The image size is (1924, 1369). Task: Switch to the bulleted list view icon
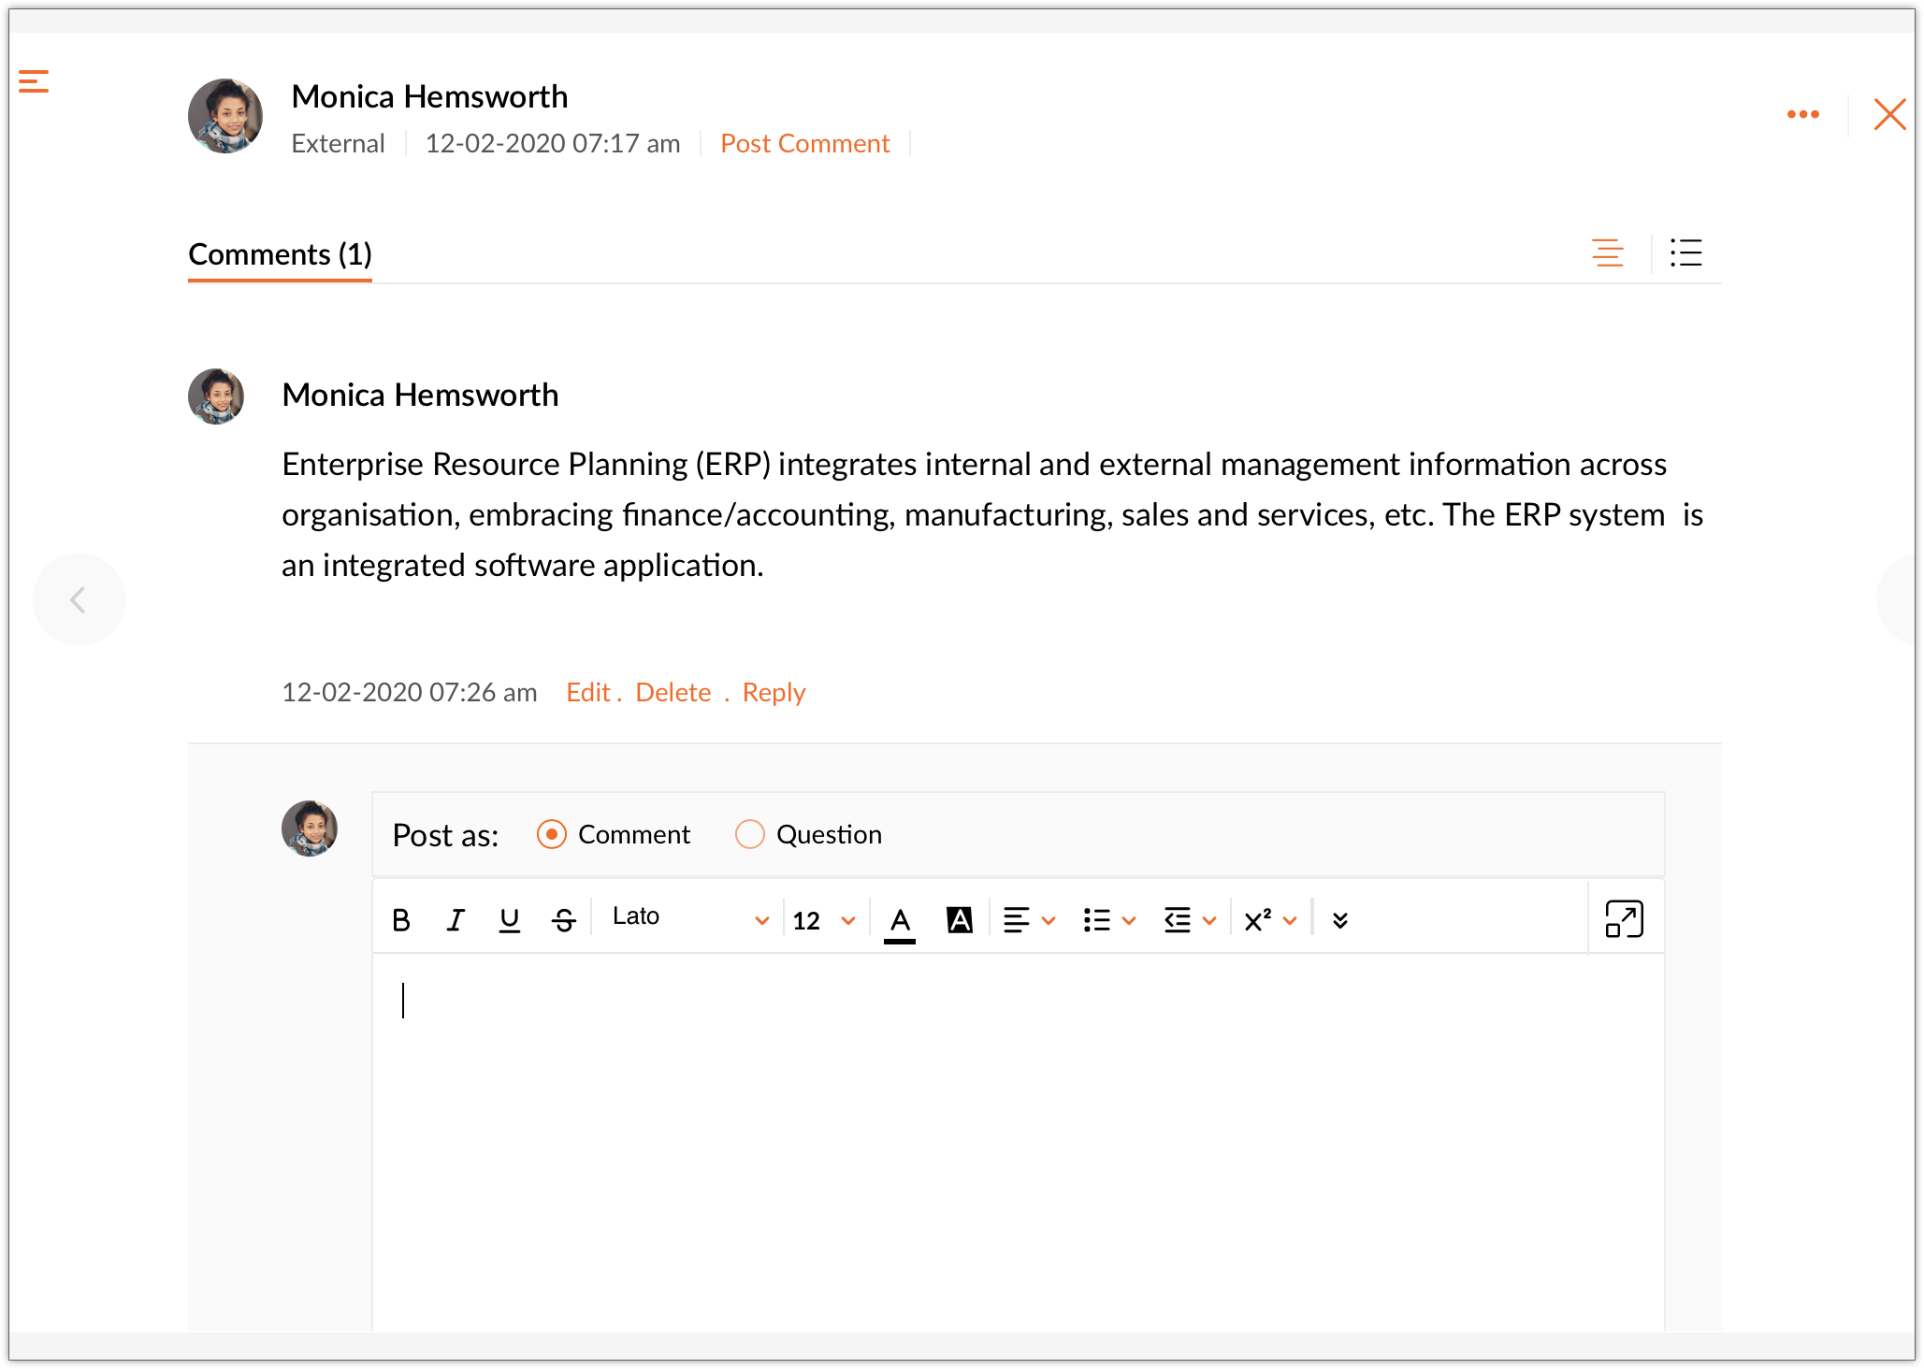point(1685,252)
